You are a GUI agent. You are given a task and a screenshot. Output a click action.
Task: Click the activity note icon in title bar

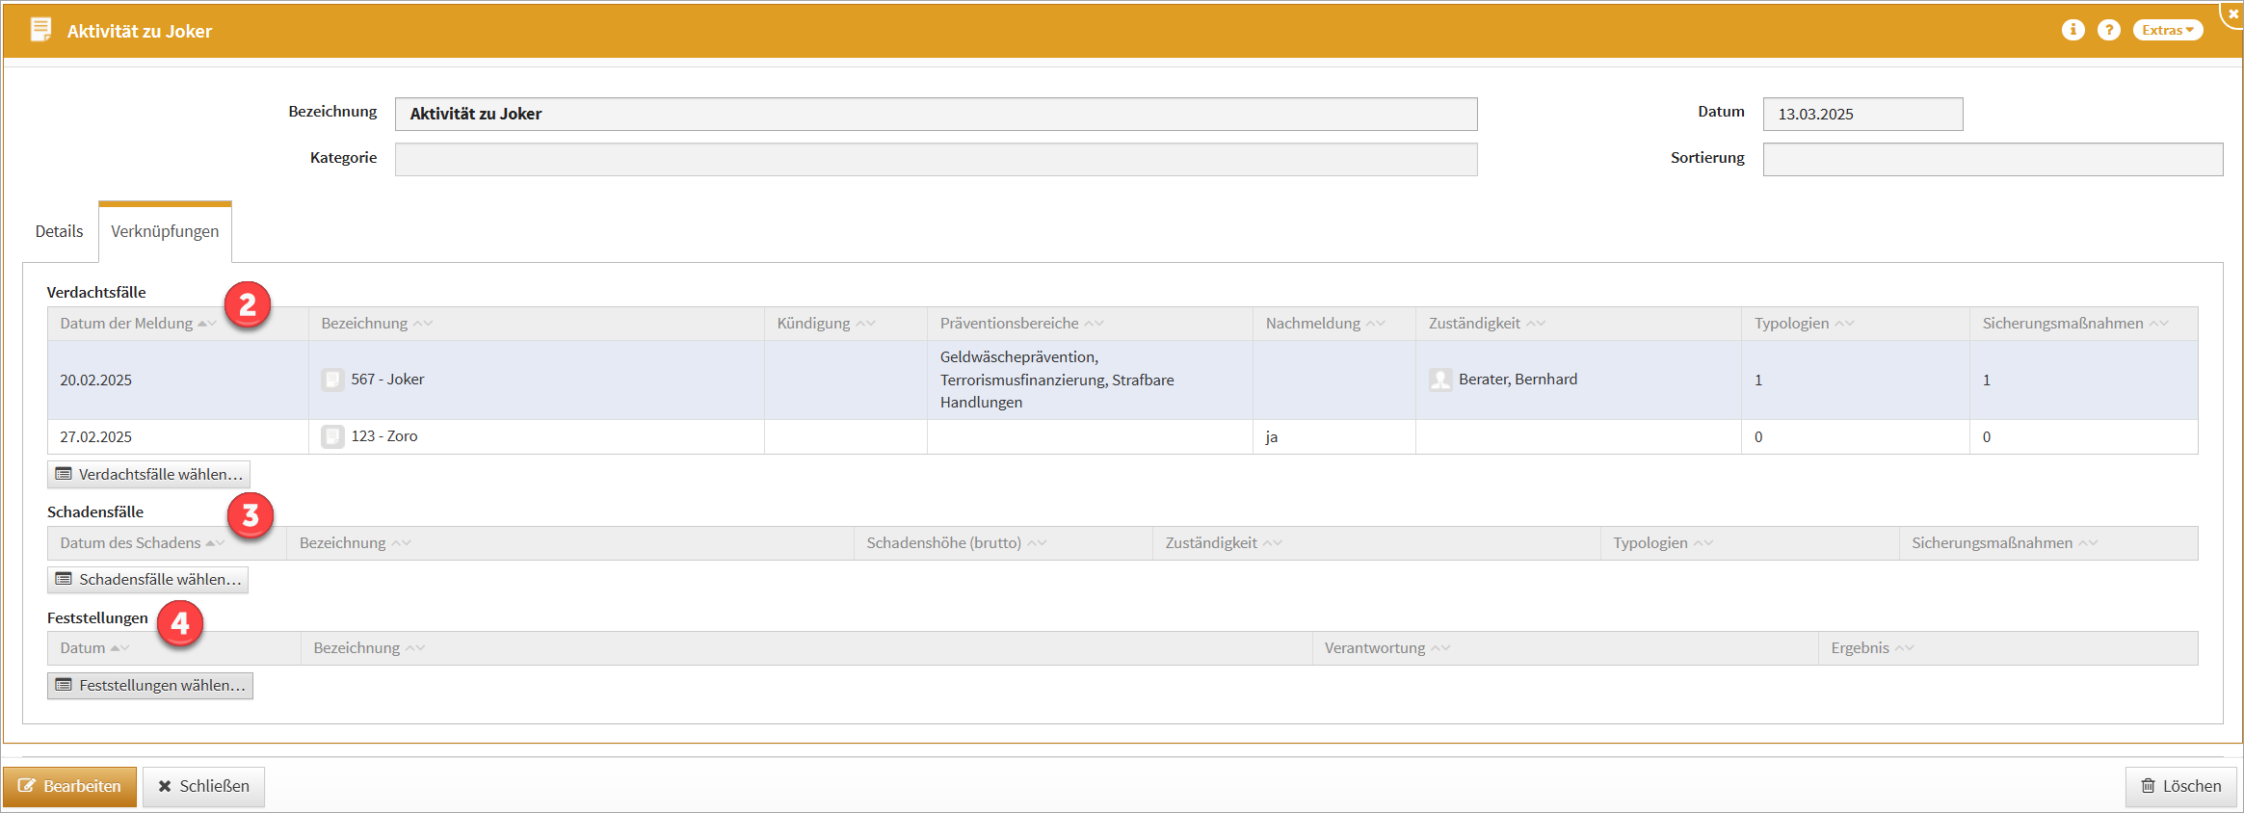click(x=40, y=30)
